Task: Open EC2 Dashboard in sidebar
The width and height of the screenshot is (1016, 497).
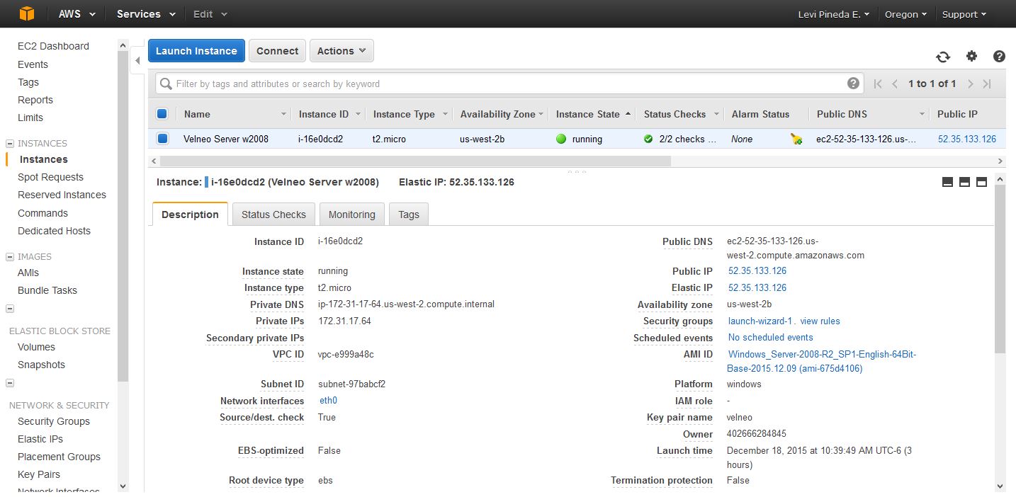Action: [x=53, y=46]
